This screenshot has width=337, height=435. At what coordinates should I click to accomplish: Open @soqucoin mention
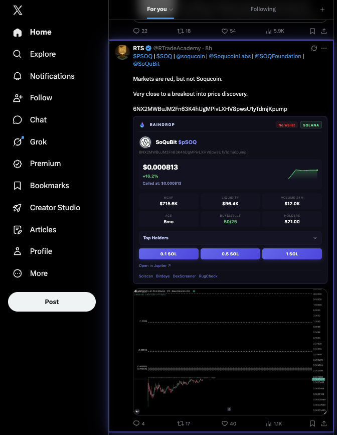click(191, 56)
